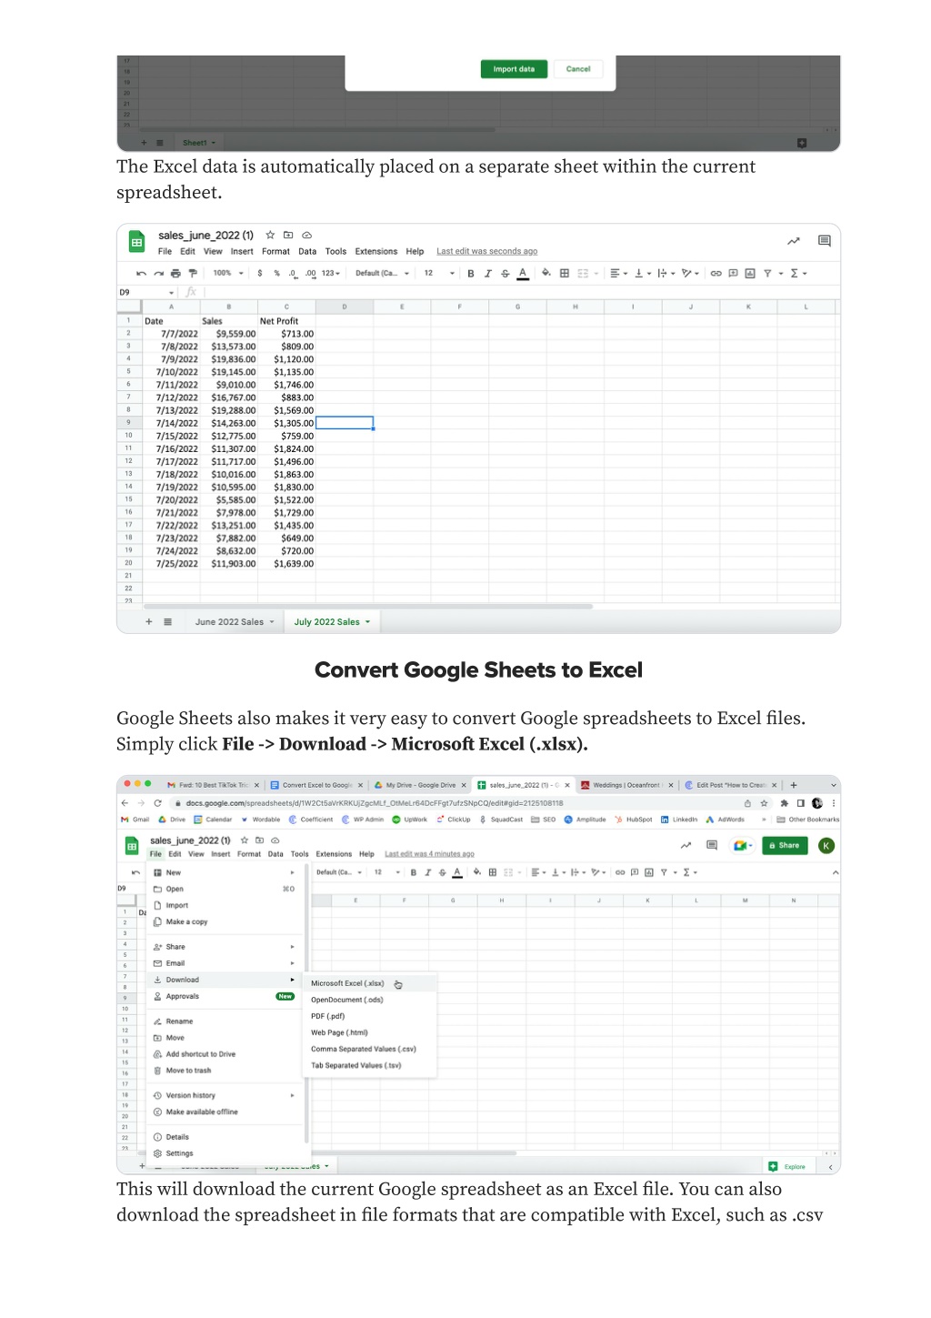
Task: Click the Filter icon in the middle screenshot
Action: tap(767, 273)
